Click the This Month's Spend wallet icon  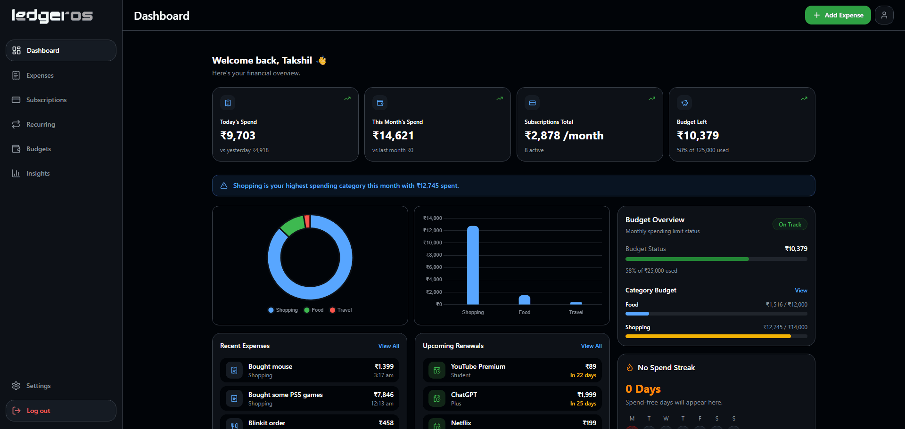click(x=380, y=103)
